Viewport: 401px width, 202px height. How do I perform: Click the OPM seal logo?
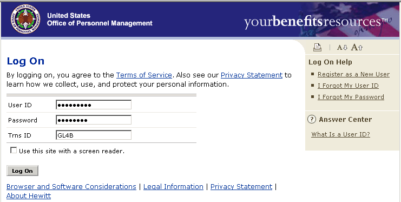click(x=25, y=19)
